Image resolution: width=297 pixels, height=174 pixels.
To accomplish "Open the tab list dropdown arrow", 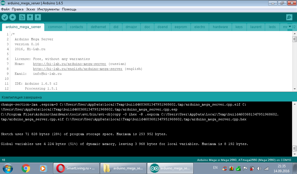I will coord(290,27).
